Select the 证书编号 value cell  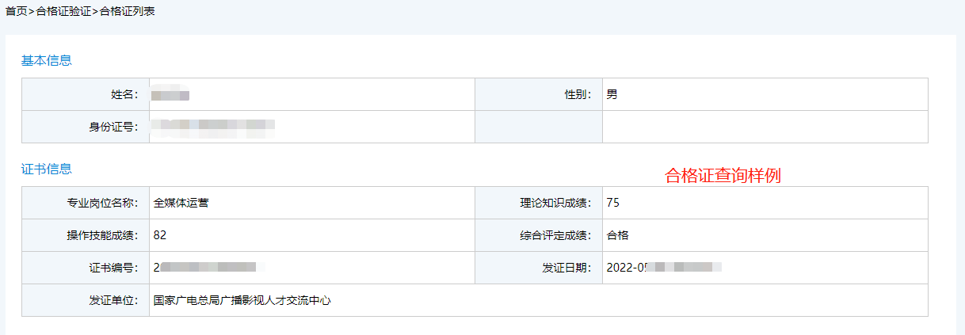point(312,268)
